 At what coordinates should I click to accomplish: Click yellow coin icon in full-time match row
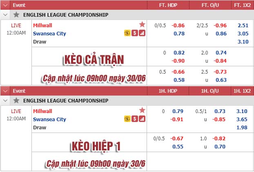click(127, 33)
